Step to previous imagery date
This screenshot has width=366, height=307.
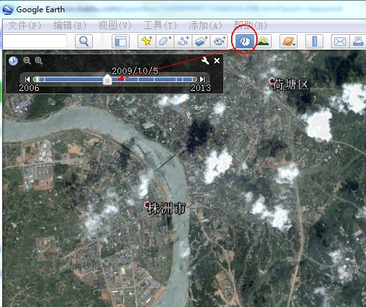pyautogui.click(x=27, y=79)
